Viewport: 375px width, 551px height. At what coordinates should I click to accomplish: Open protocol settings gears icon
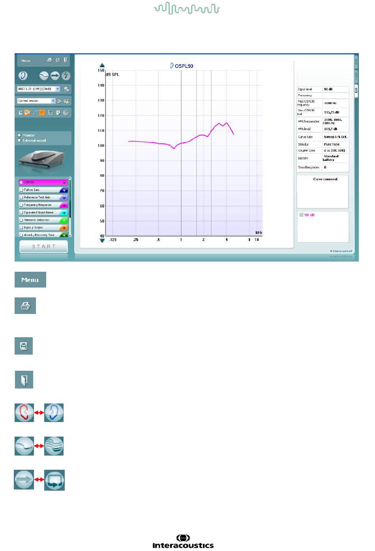pyautogui.click(x=66, y=89)
